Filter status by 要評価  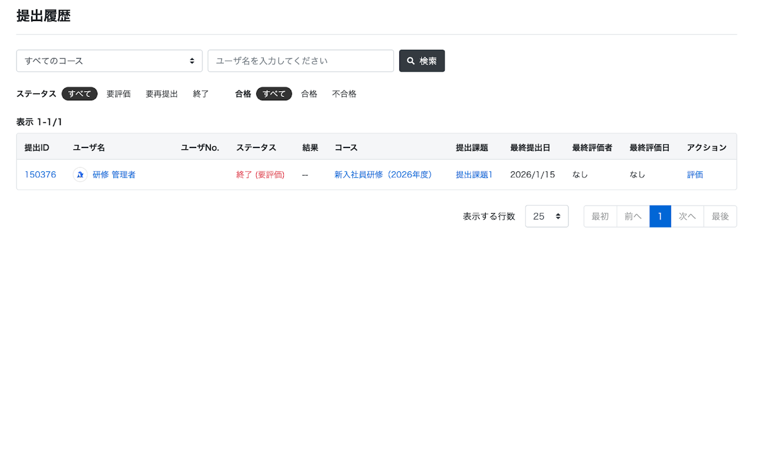[119, 94]
